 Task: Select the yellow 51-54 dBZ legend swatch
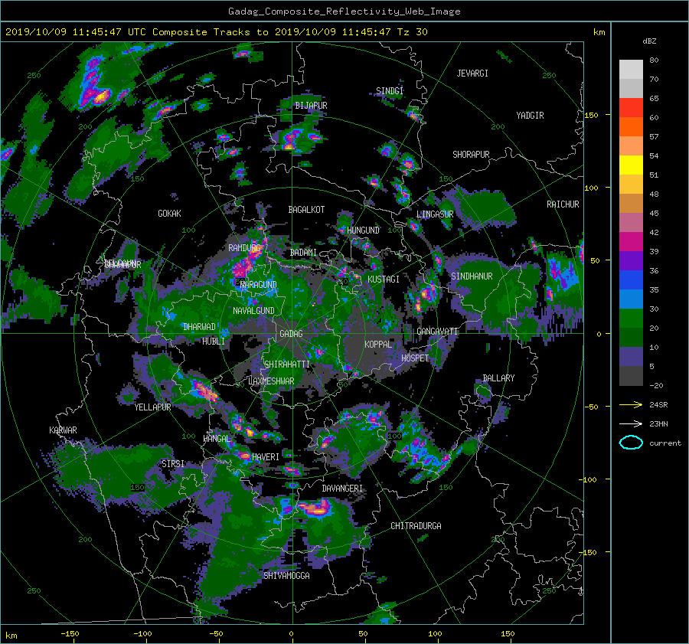[631, 165]
